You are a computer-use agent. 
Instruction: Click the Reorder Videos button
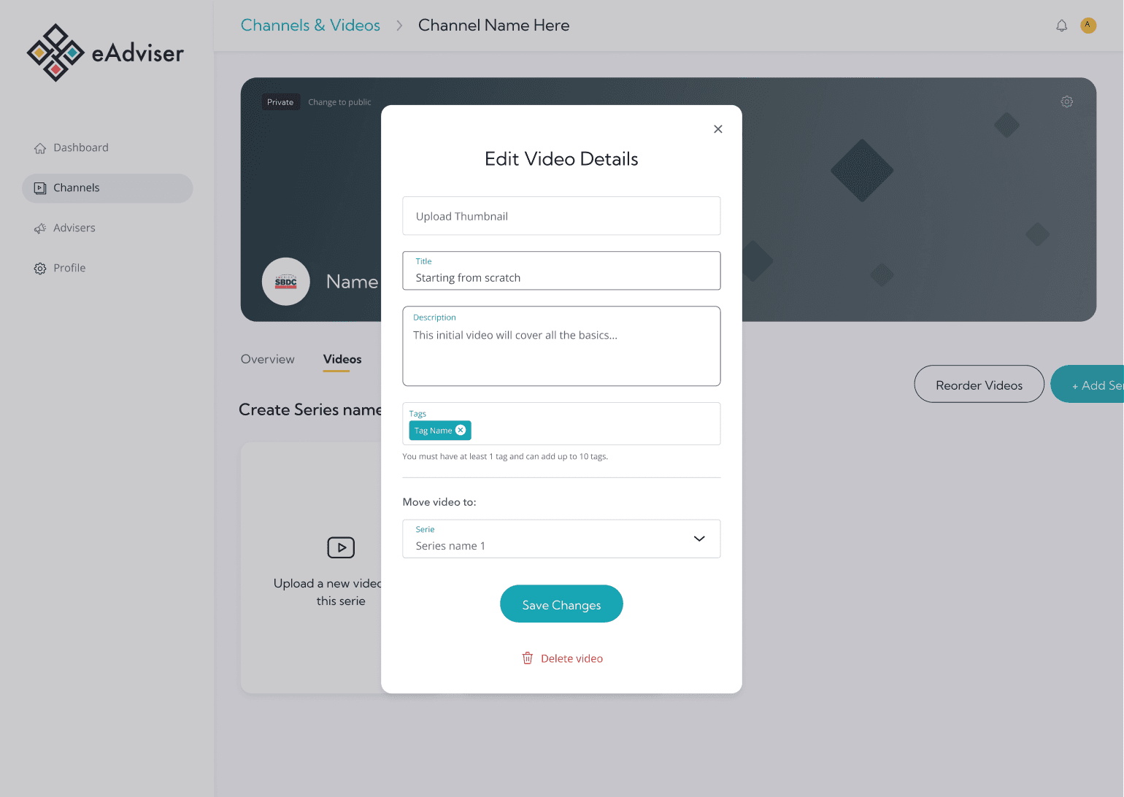coord(979,384)
